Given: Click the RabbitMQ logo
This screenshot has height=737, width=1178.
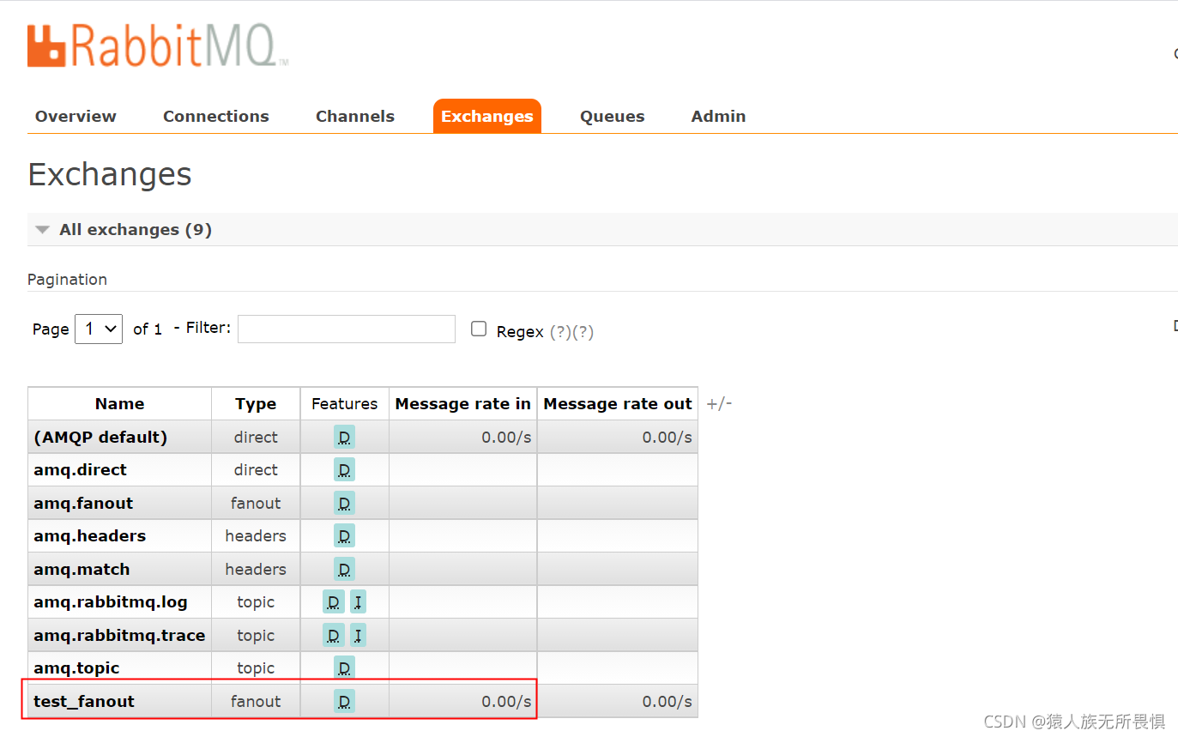Looking at the screenshot, I should (158, 46).
